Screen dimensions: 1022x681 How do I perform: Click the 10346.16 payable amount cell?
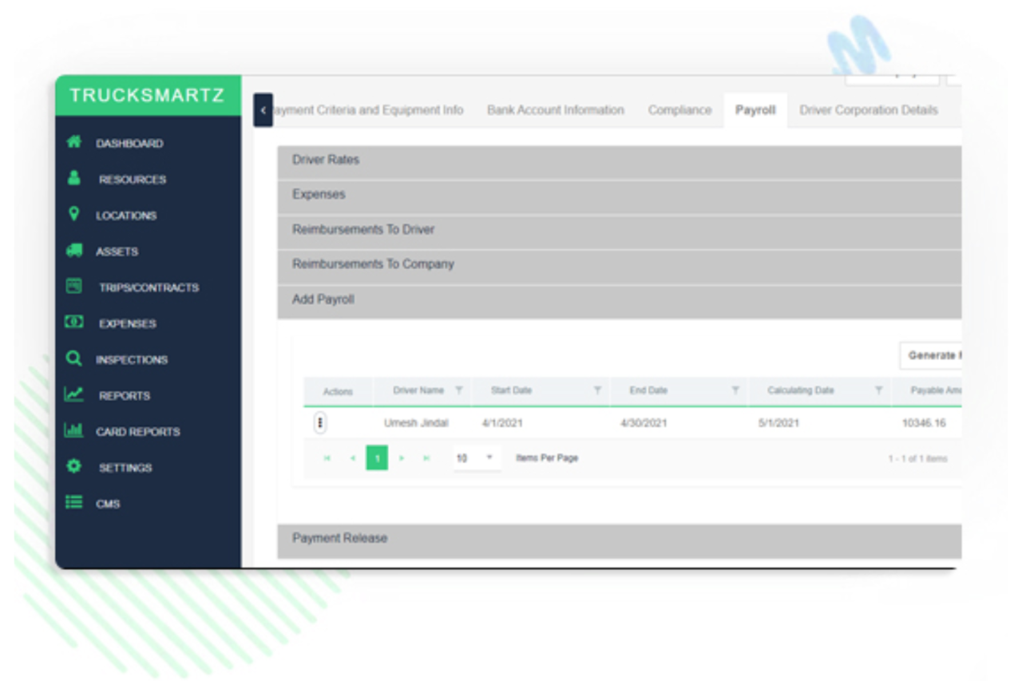[x=924, y=423]
